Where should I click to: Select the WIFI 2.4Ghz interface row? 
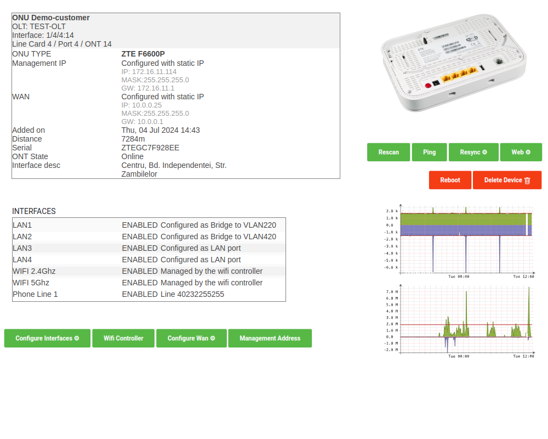149,271
